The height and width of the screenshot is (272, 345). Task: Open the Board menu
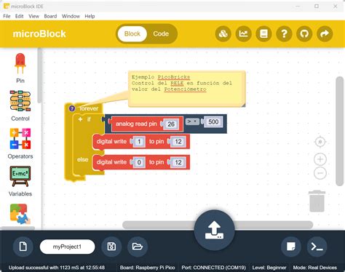[x=50, y=16]
